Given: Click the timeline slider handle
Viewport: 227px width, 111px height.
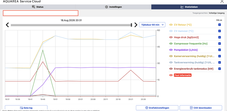Looking at the screenshot, I should (131, 25).
